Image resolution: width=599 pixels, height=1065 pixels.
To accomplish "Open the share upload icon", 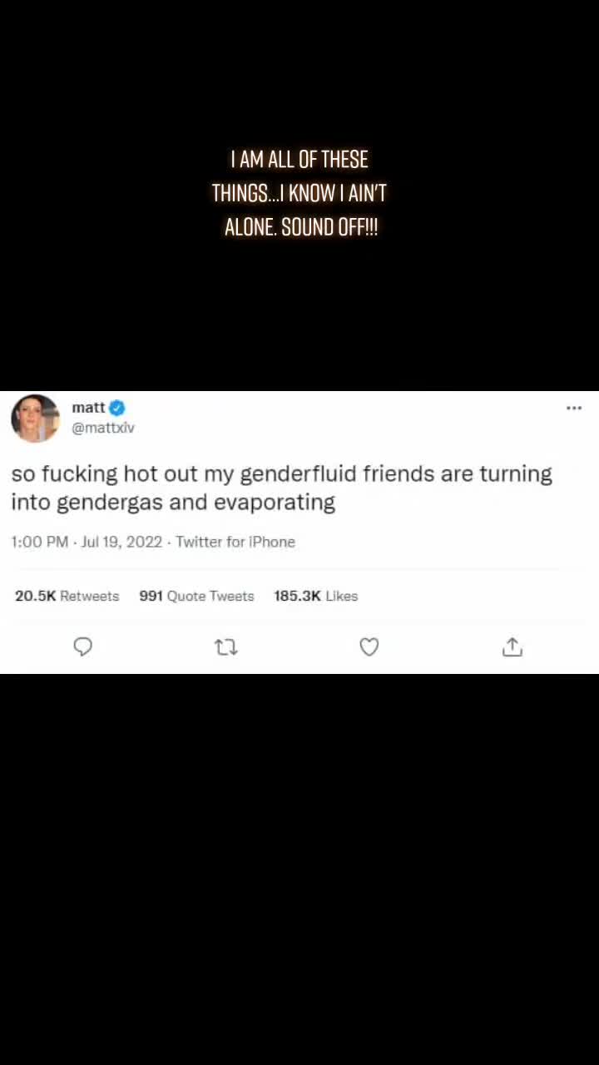I will tap(512, 646).
